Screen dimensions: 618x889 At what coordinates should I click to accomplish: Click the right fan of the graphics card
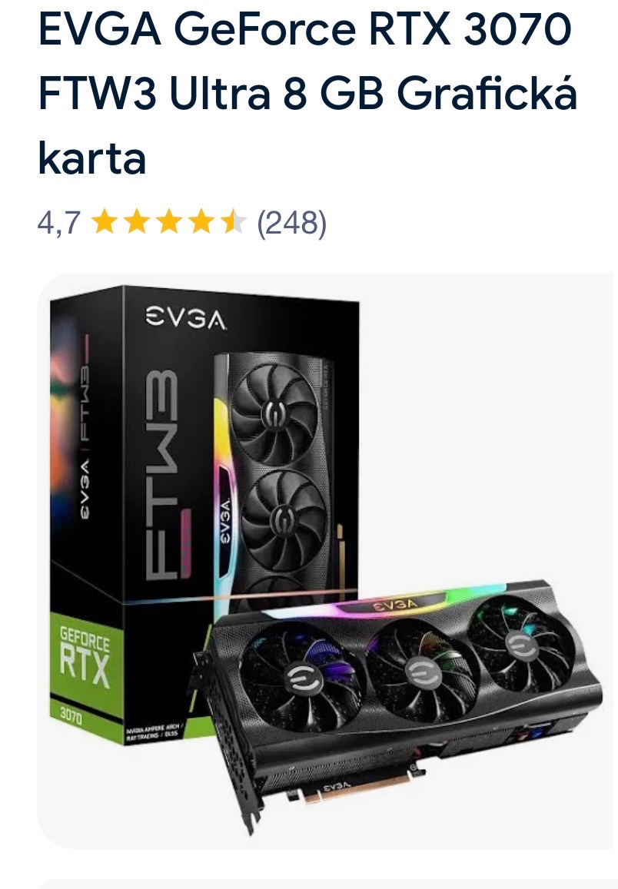point(522,643)
